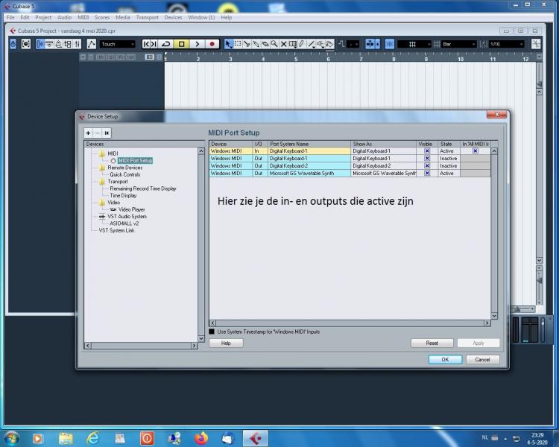Viewport: 559px width, 447px height.
Task: Open the snap type Grid dropdown
Action: (x=414, y=44)
